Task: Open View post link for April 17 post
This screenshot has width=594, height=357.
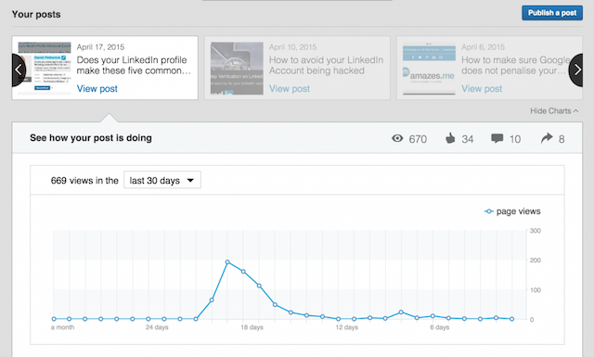Action: 97,89
